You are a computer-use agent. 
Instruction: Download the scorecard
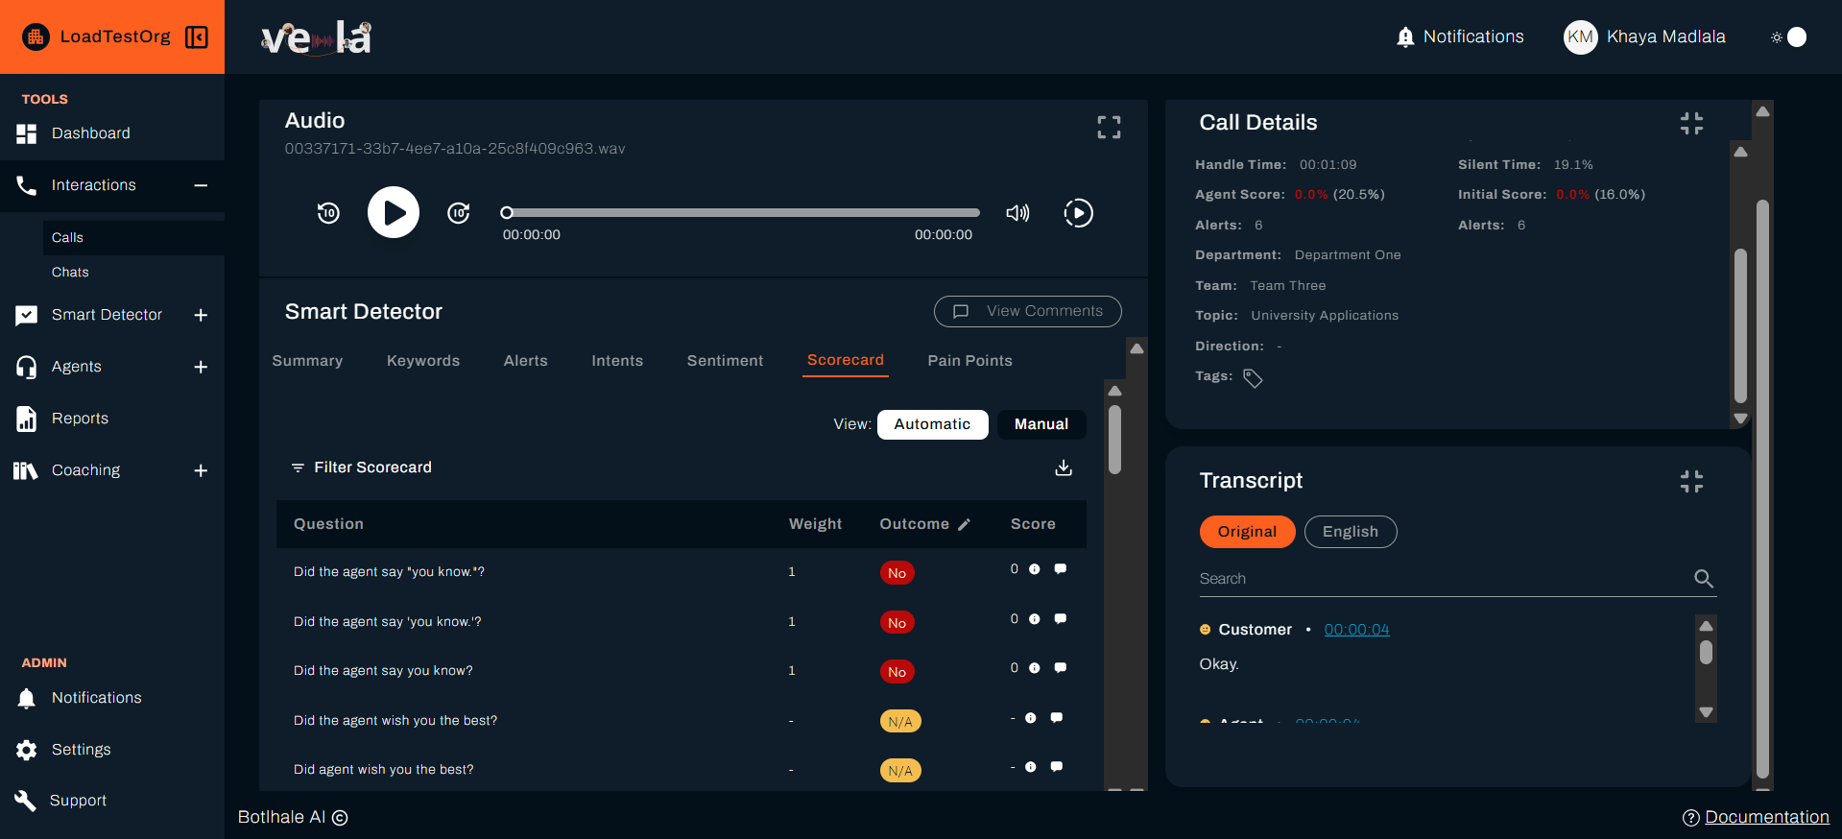1064,467
